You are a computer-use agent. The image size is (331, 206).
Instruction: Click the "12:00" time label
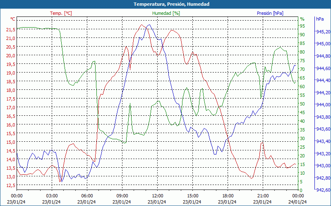pos(157,195)
